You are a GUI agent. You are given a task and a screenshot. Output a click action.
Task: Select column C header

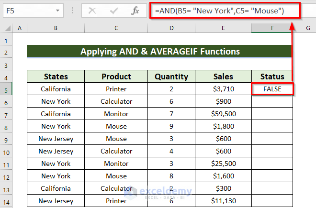click(116, 28)
